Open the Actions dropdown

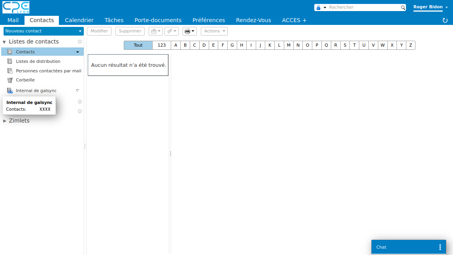(214, 31)
